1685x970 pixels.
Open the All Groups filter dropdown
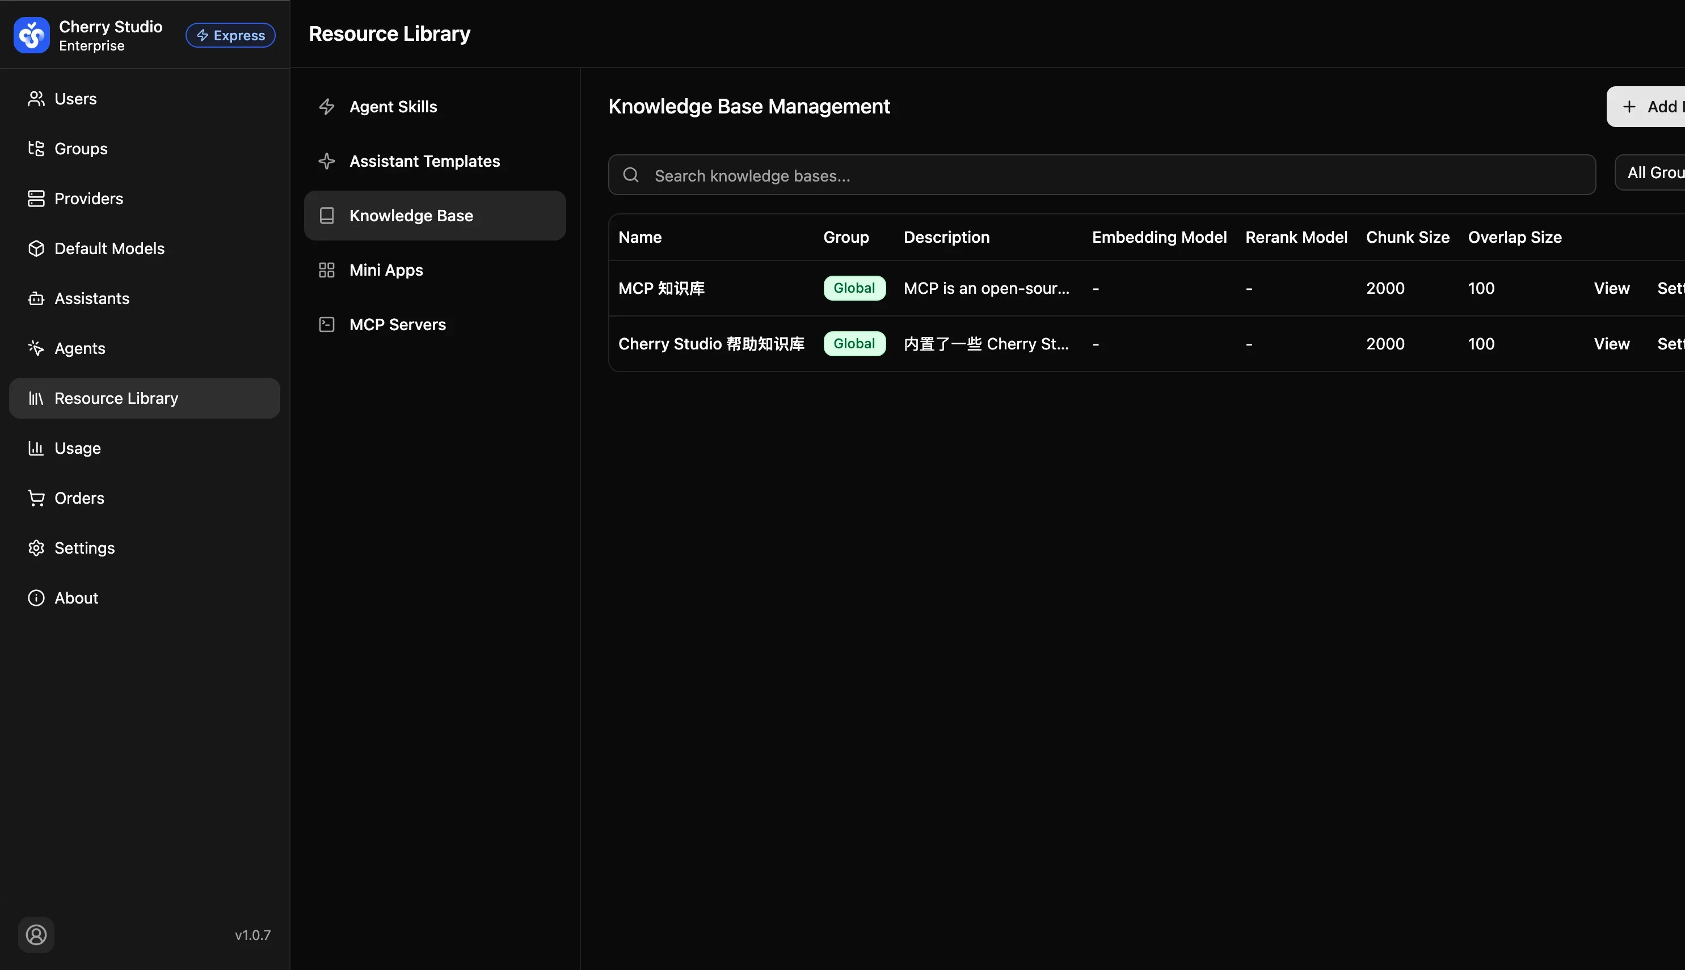1650,172
